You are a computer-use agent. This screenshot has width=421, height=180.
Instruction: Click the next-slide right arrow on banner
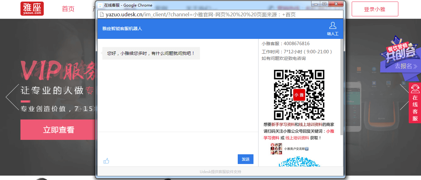(x=404, y=97)
